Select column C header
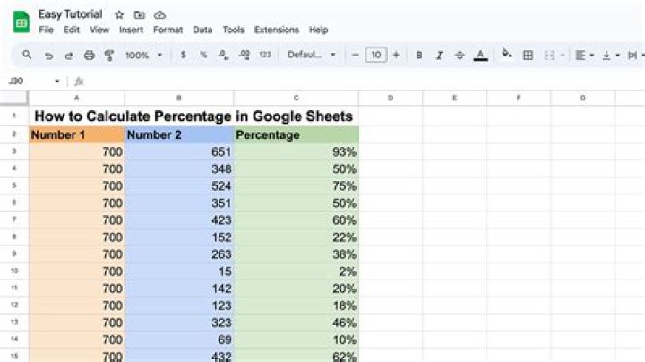The height and width of the screenshot is (362, 645). pos(297,98)
